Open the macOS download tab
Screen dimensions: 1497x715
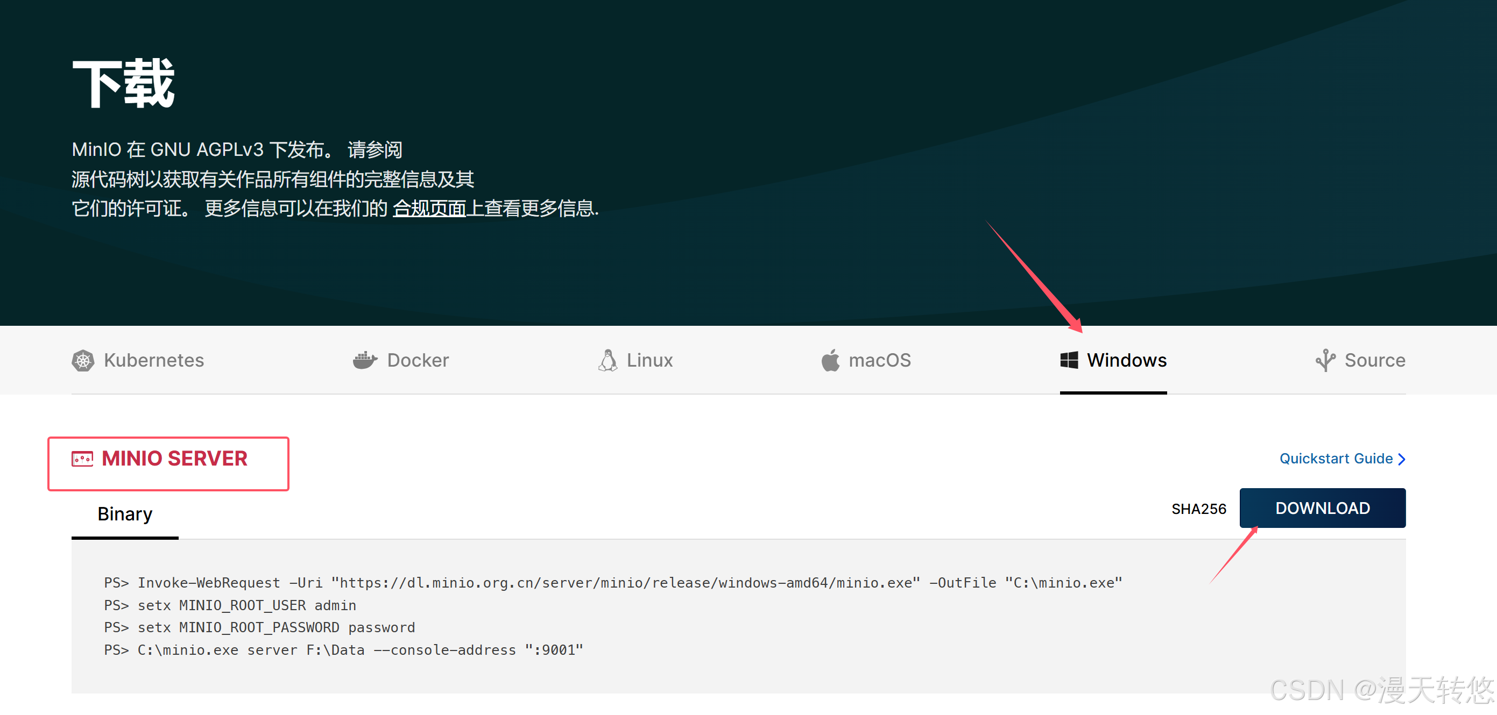[x=879, y=360]
